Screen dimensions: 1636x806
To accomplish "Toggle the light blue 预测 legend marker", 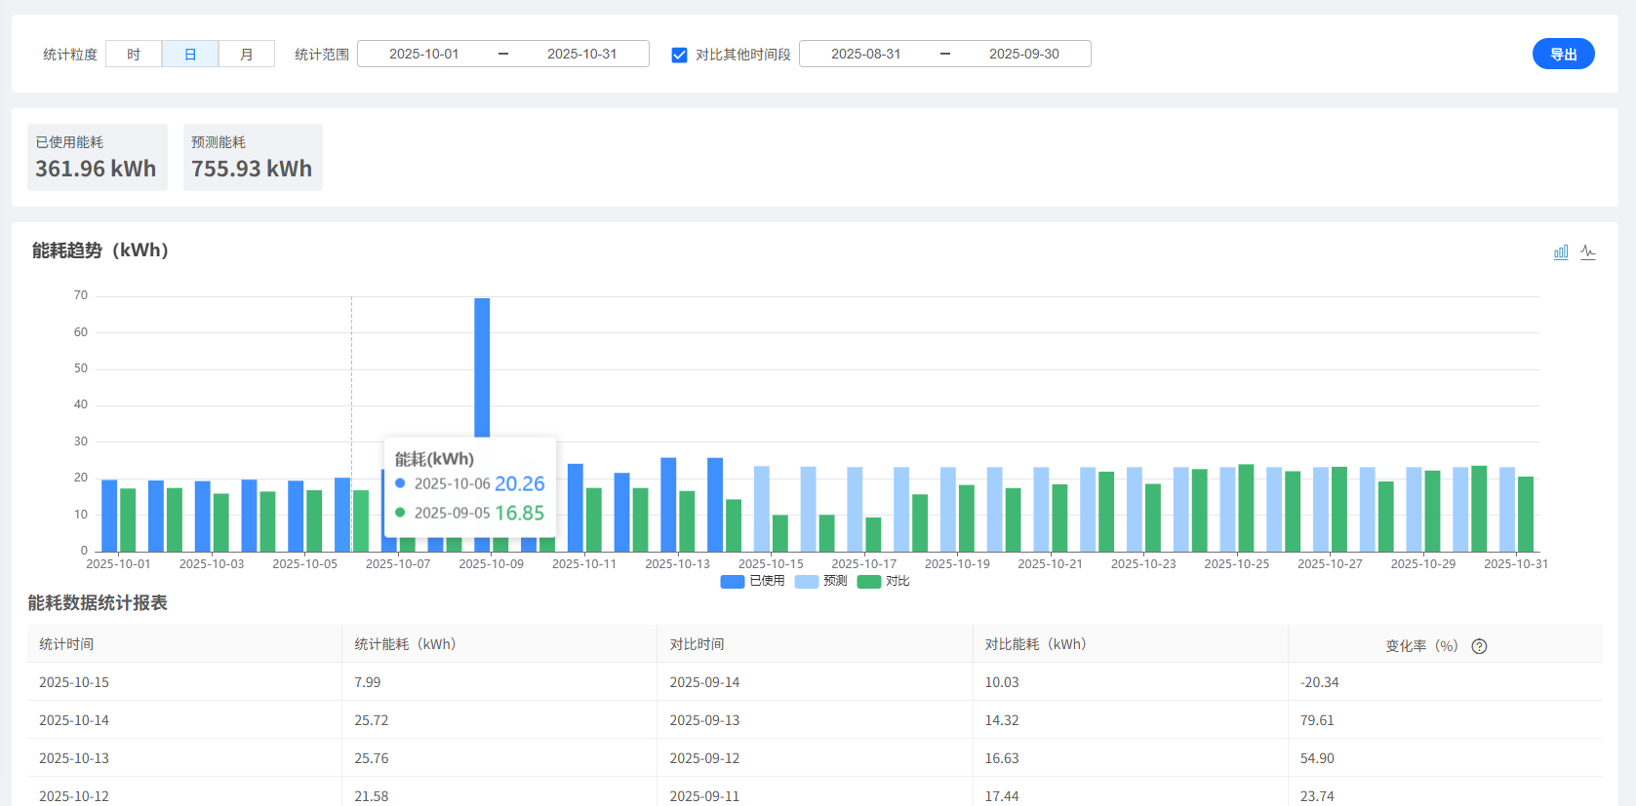I will (807, 582).
